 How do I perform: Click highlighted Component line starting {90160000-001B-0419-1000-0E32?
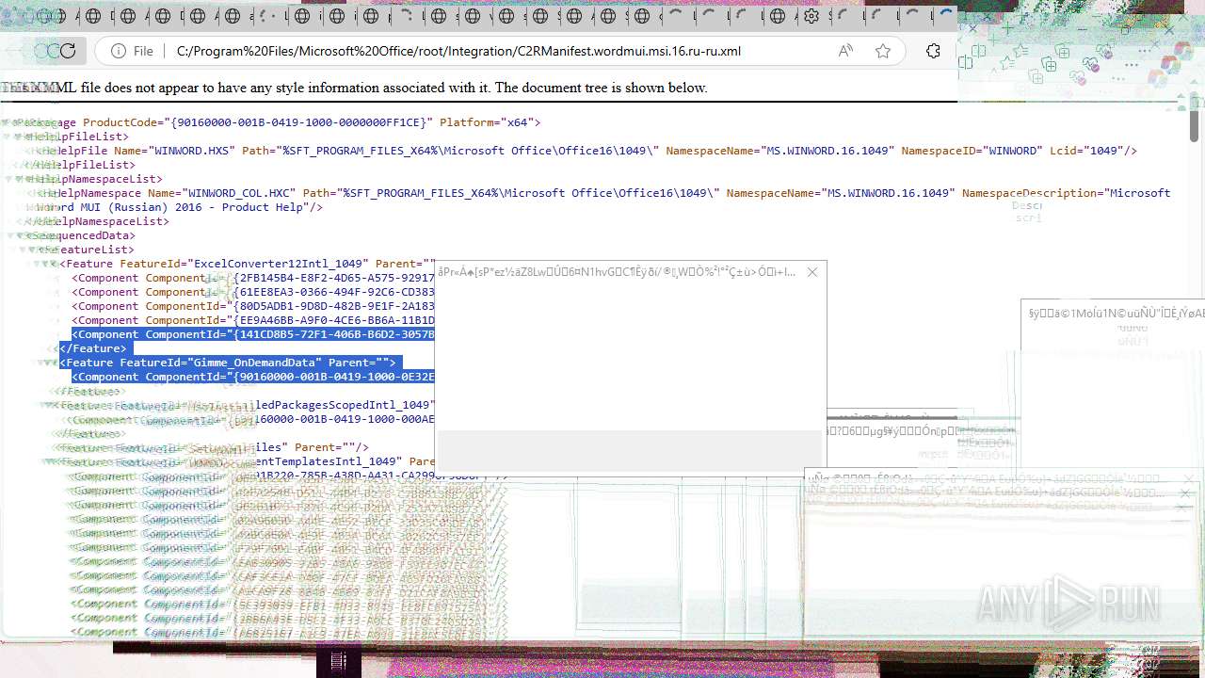click(253, 377)
